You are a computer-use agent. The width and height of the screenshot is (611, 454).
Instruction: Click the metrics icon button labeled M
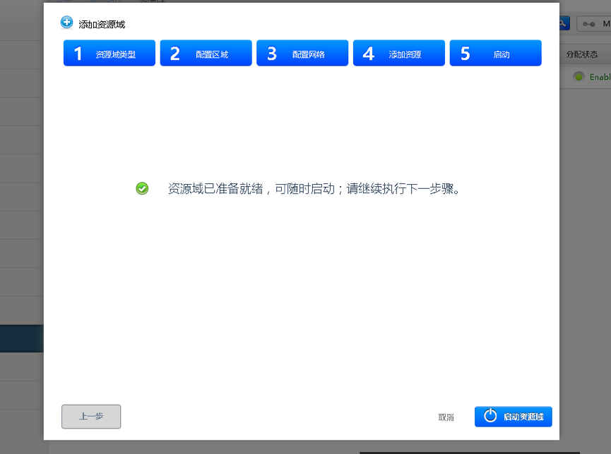[595, 24]
